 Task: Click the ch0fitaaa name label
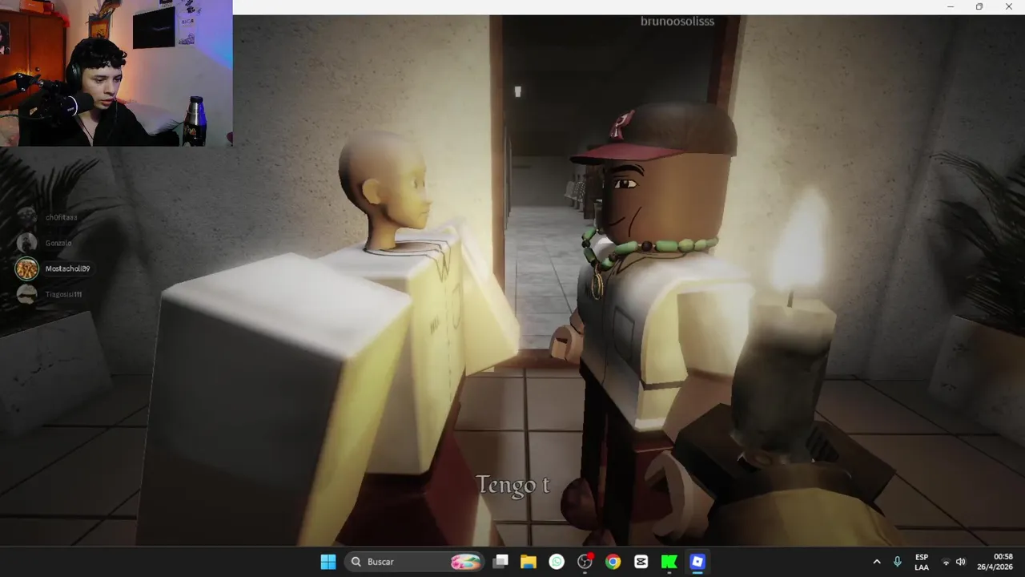pos(62,217)
